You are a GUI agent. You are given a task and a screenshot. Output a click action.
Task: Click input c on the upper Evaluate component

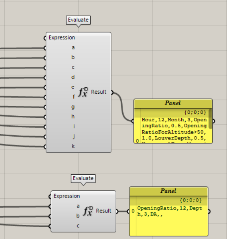click(73, 68)
